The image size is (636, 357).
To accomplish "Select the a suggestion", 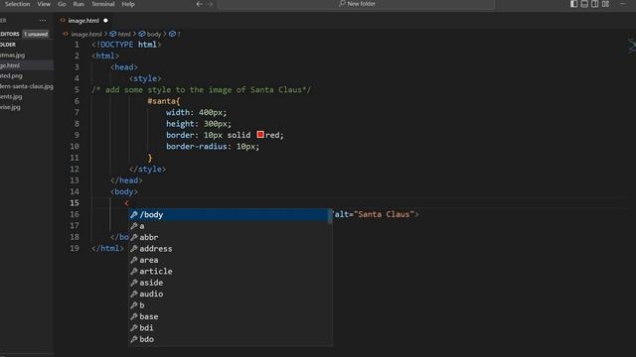I will [x=231, y=226].
